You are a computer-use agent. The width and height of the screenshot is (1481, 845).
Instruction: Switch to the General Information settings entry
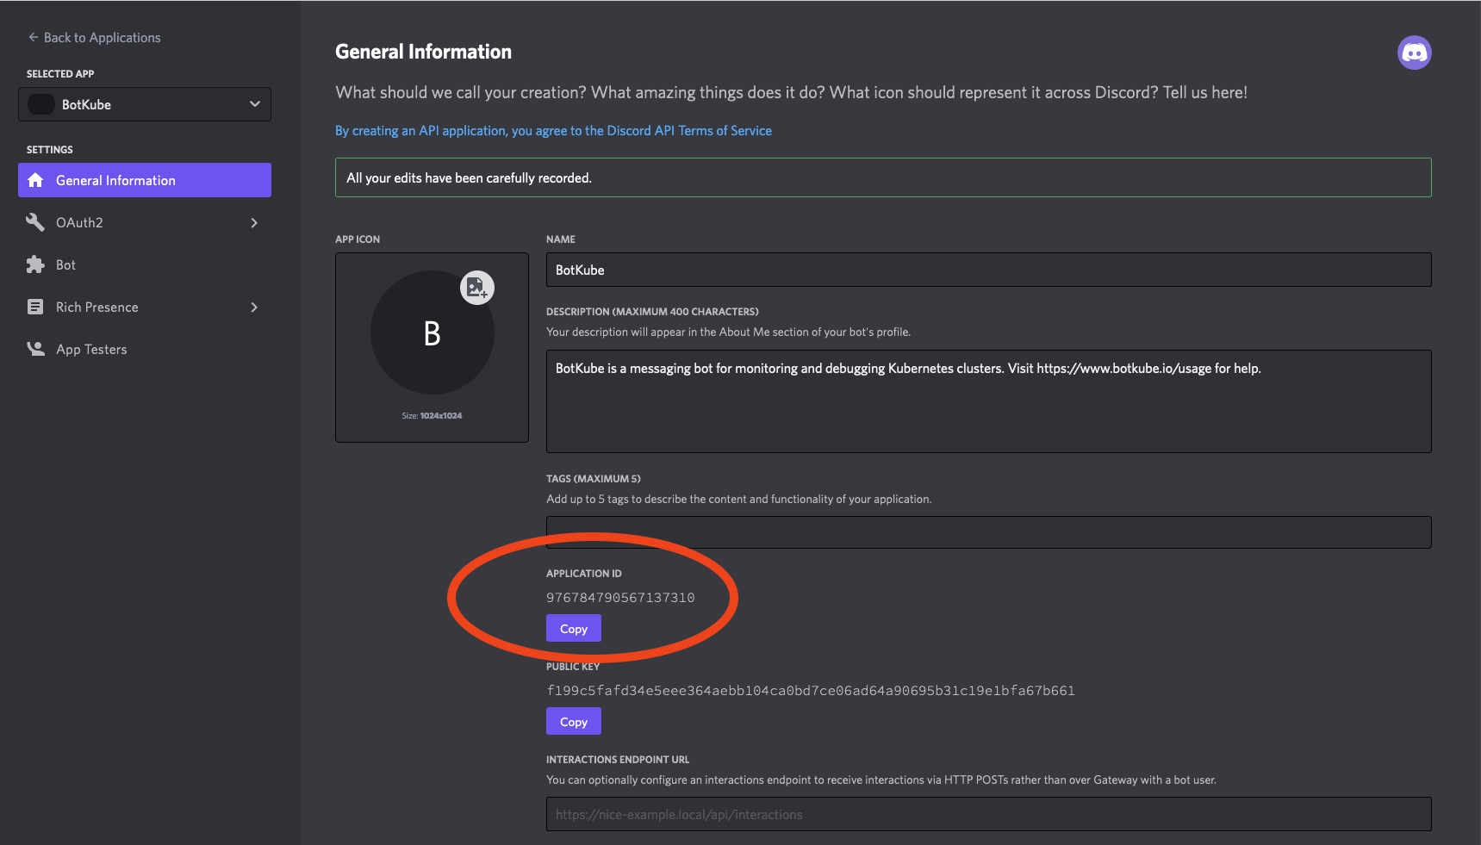pos(115,180)
